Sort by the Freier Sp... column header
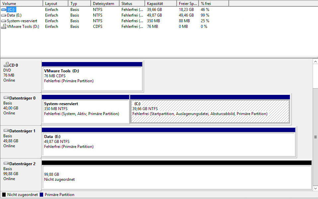This screenshot has width=318, height=199. (x=188, y=3)
